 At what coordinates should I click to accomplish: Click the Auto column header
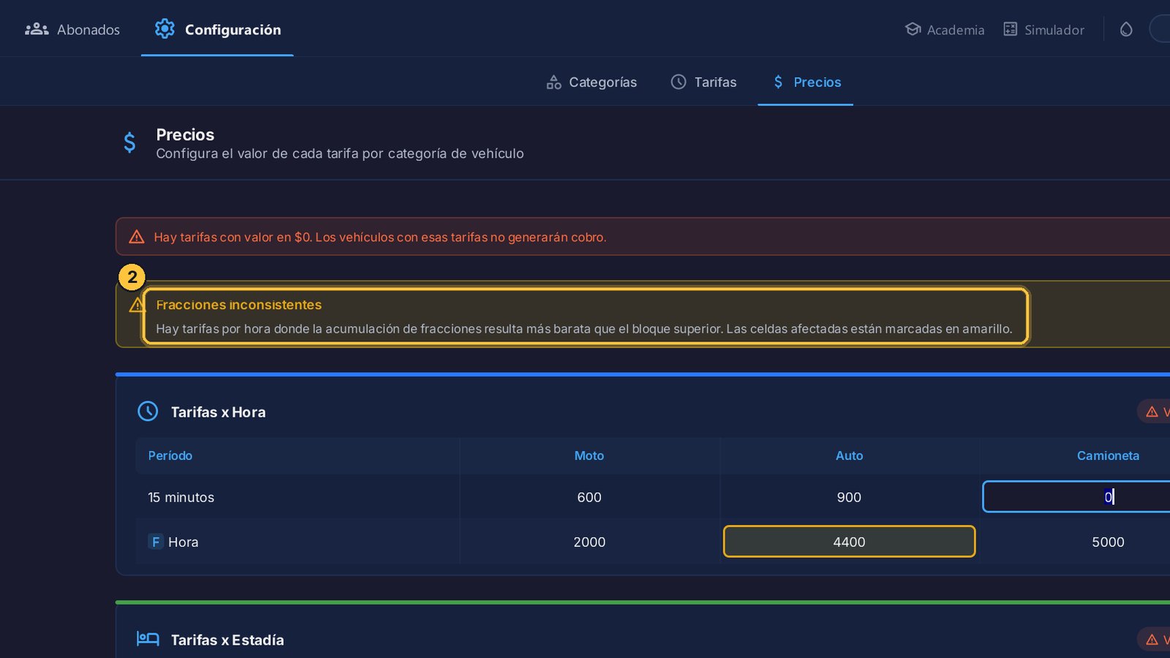849,455
